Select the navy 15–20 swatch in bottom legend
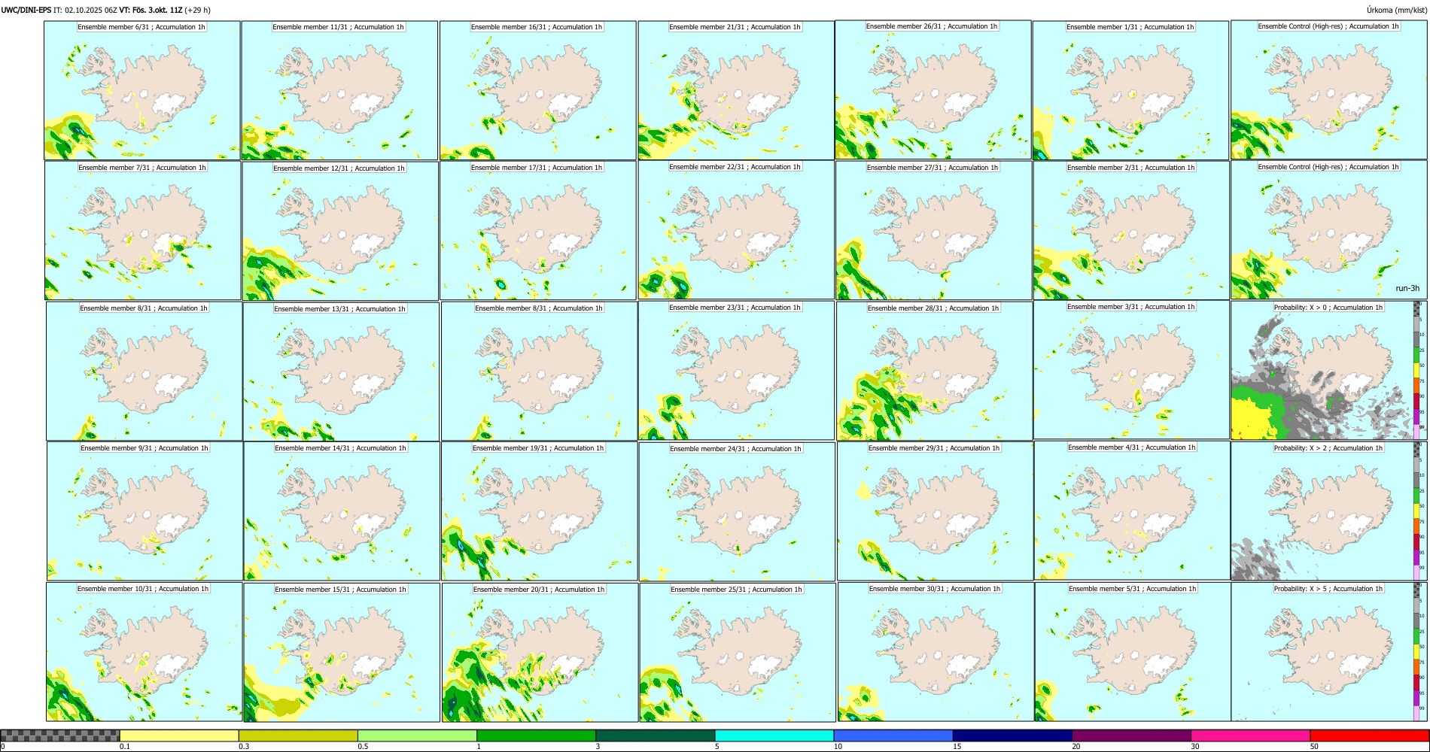Screen dimensions: 1430x752 [1012, 735]
